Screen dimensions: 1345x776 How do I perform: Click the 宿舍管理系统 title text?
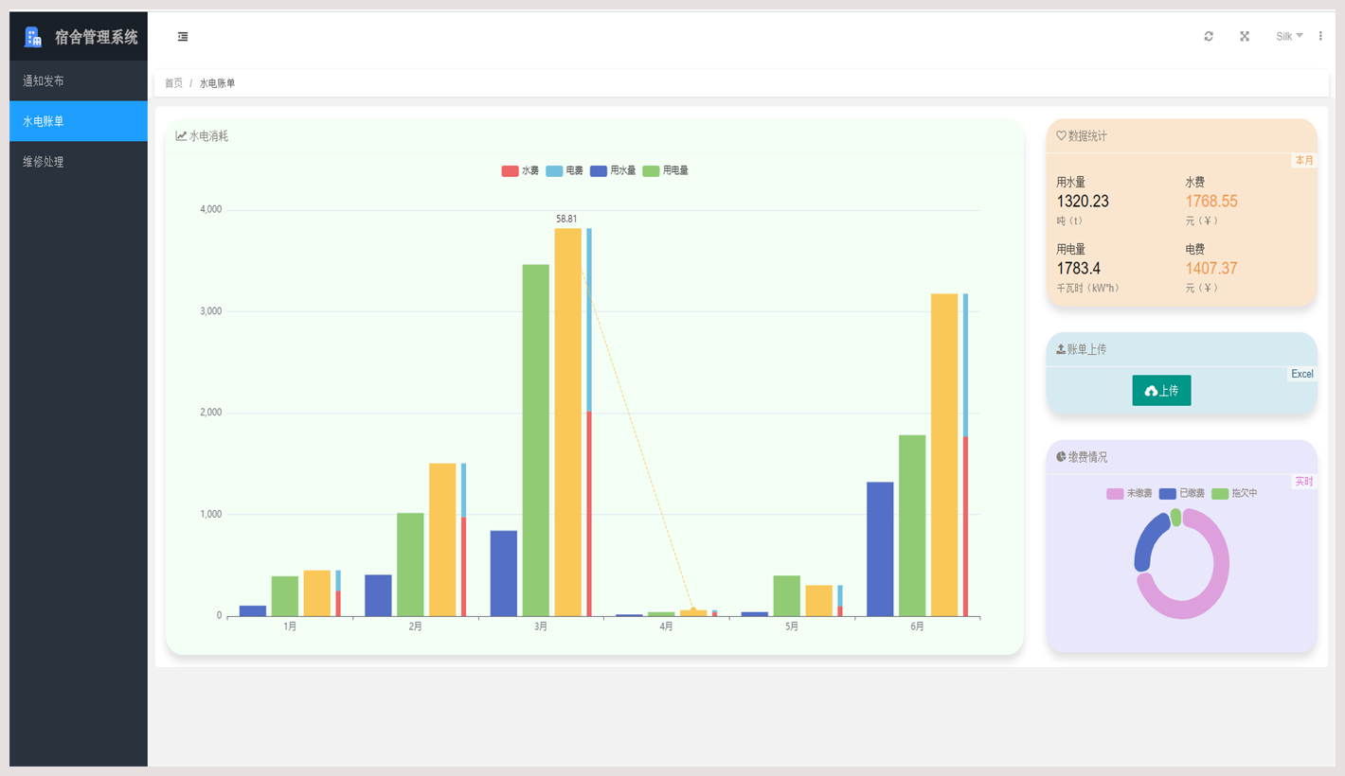pos(97,37)
